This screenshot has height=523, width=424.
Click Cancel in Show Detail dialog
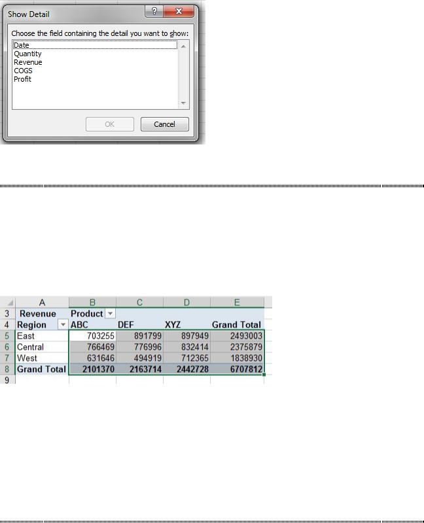click(165, 124)
